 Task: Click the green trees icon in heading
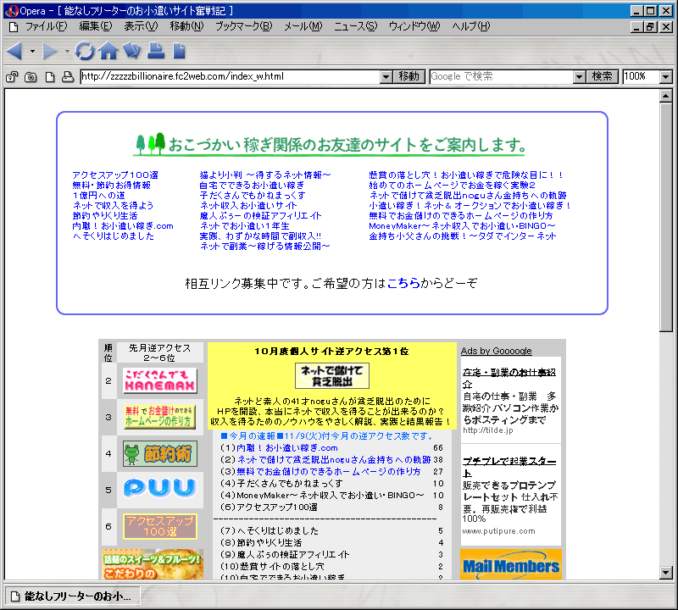click(x=150, y=143)
